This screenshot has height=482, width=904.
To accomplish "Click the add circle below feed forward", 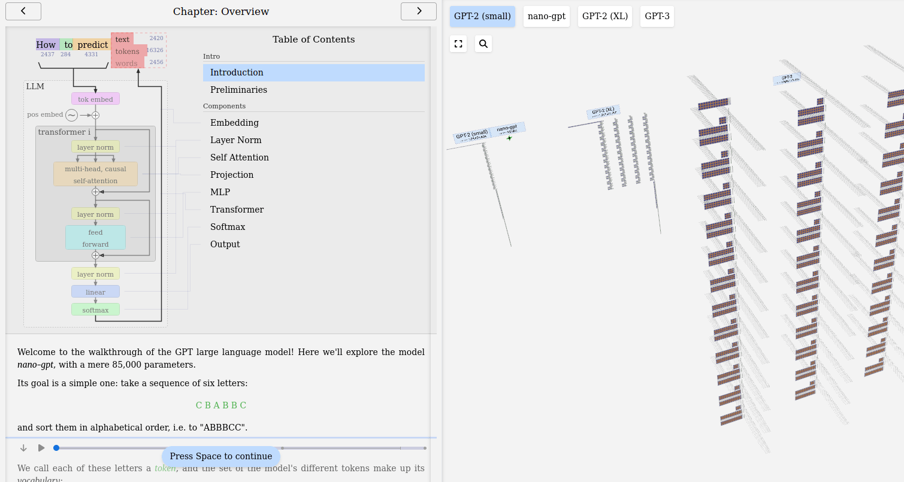I will coord(95,255).
